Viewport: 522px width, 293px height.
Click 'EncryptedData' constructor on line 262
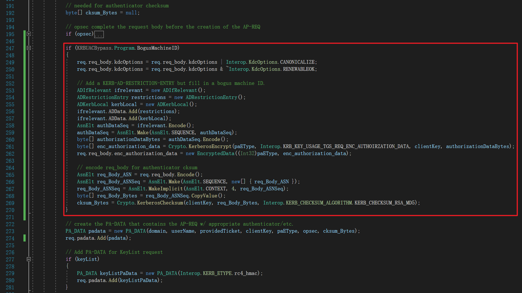point(216,153)
